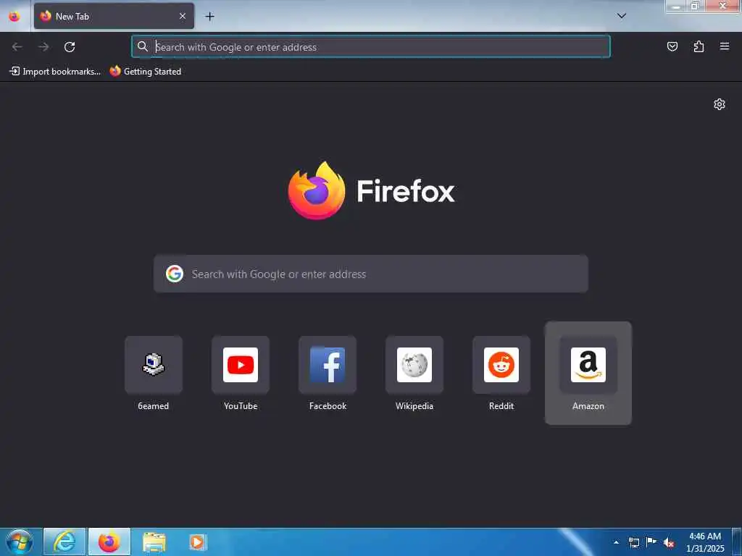Go forward with the forward arrow
The height and width of the screenshot is (556, 742).
43,47
